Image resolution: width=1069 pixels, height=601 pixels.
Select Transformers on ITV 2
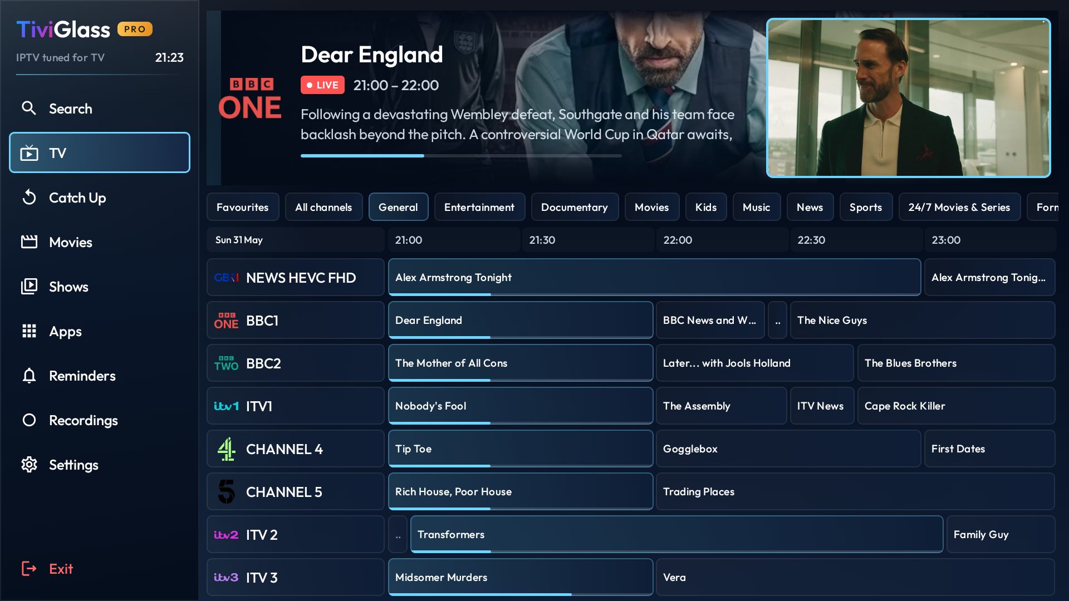pyautogui.click(x=677, y=534)
